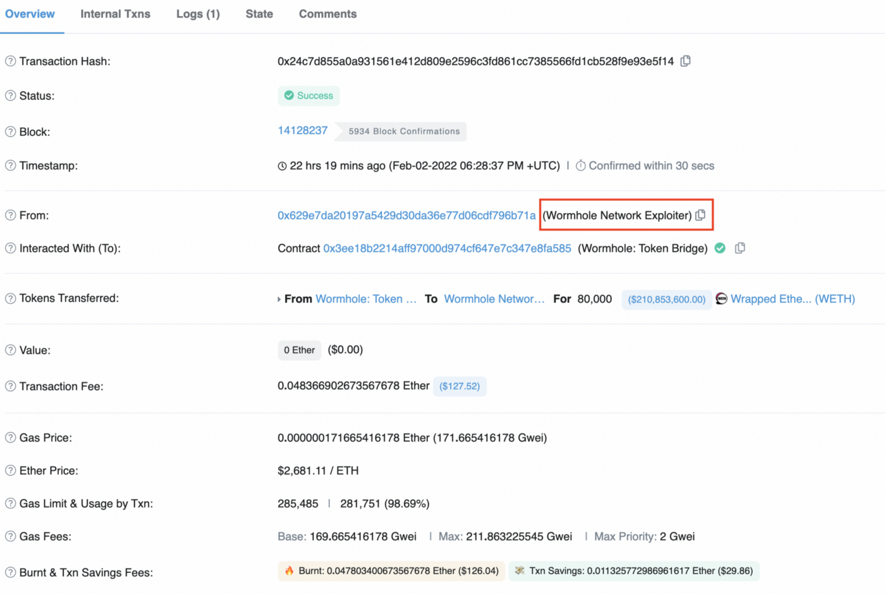Click the Txn Savings badge icon

(x=520, y=571)
